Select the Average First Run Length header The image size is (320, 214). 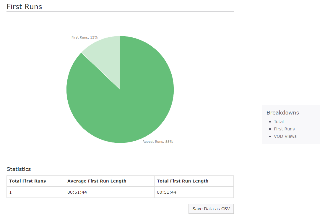(97, 181)
